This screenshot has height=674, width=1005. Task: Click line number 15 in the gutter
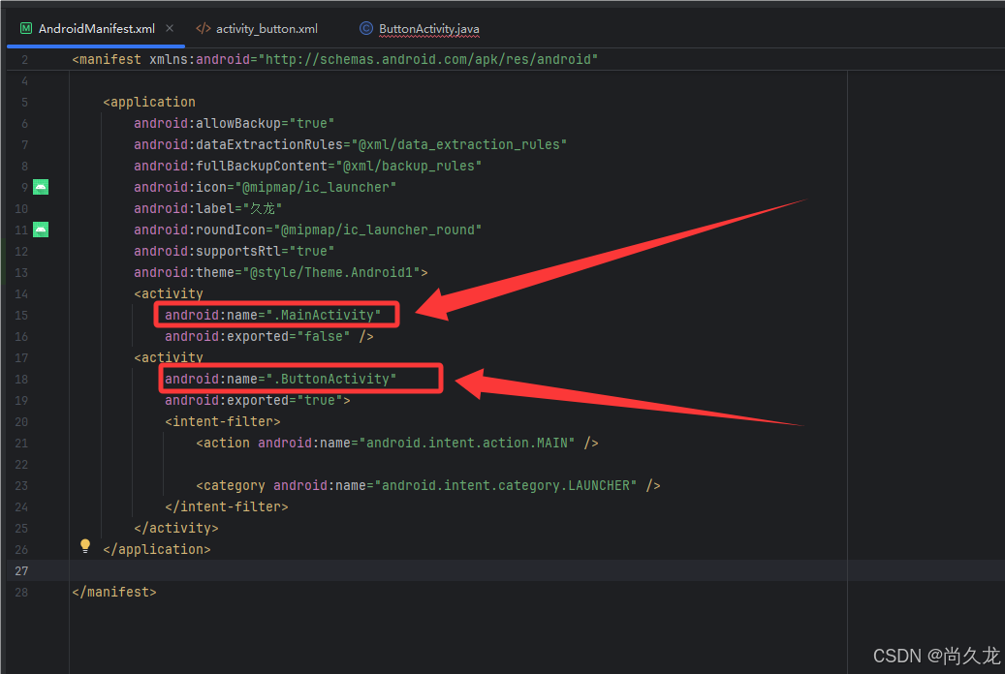pos(21,316)
